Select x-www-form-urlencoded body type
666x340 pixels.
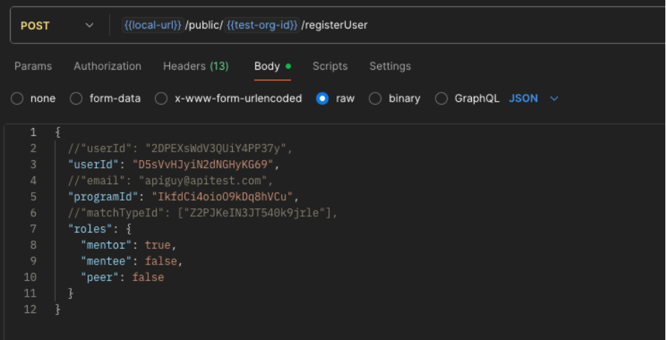(162, 99)
